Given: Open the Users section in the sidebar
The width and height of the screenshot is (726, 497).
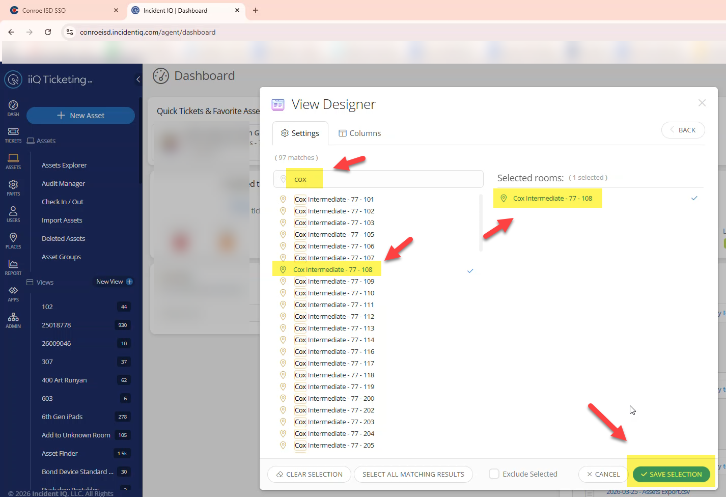Looking at the screenshot, I should [13, 211].
